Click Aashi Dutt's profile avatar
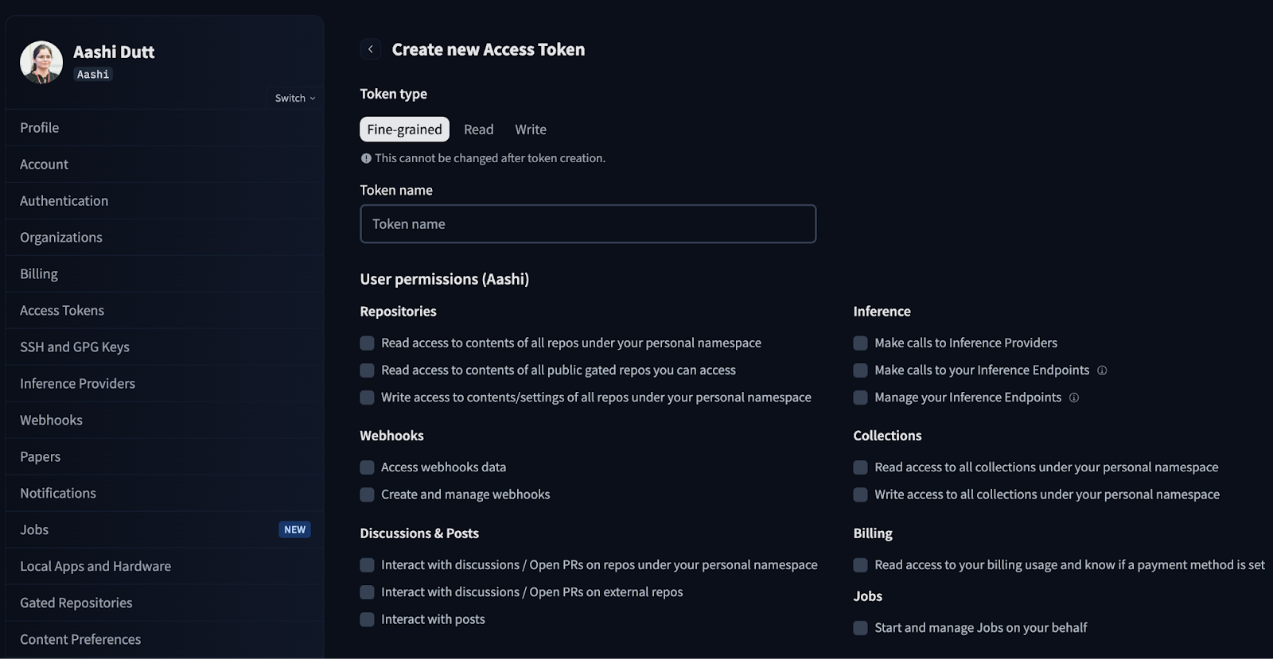 click(41, 61)
